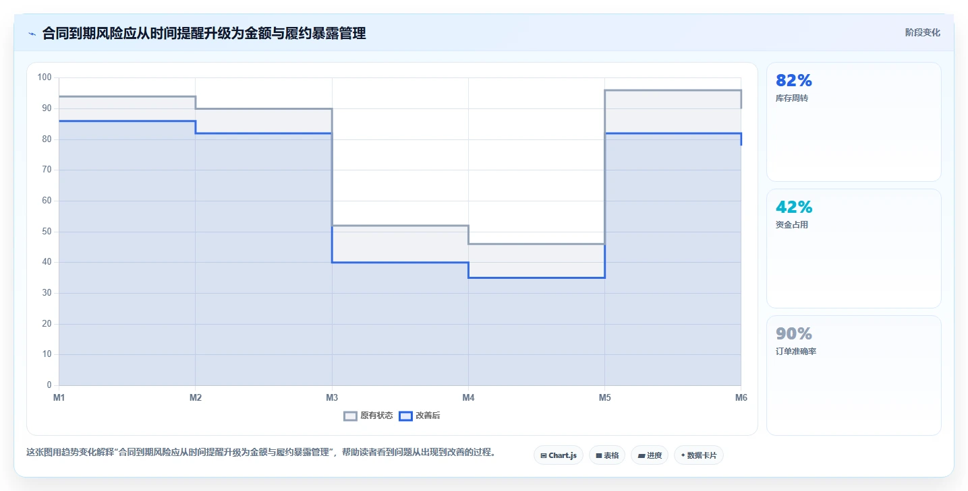
Task: Click the description text below the chart
Action: tap(261, 453)
